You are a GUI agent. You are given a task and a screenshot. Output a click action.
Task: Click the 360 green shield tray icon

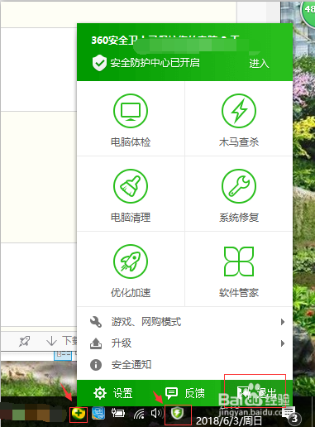[x=177, y=413]
